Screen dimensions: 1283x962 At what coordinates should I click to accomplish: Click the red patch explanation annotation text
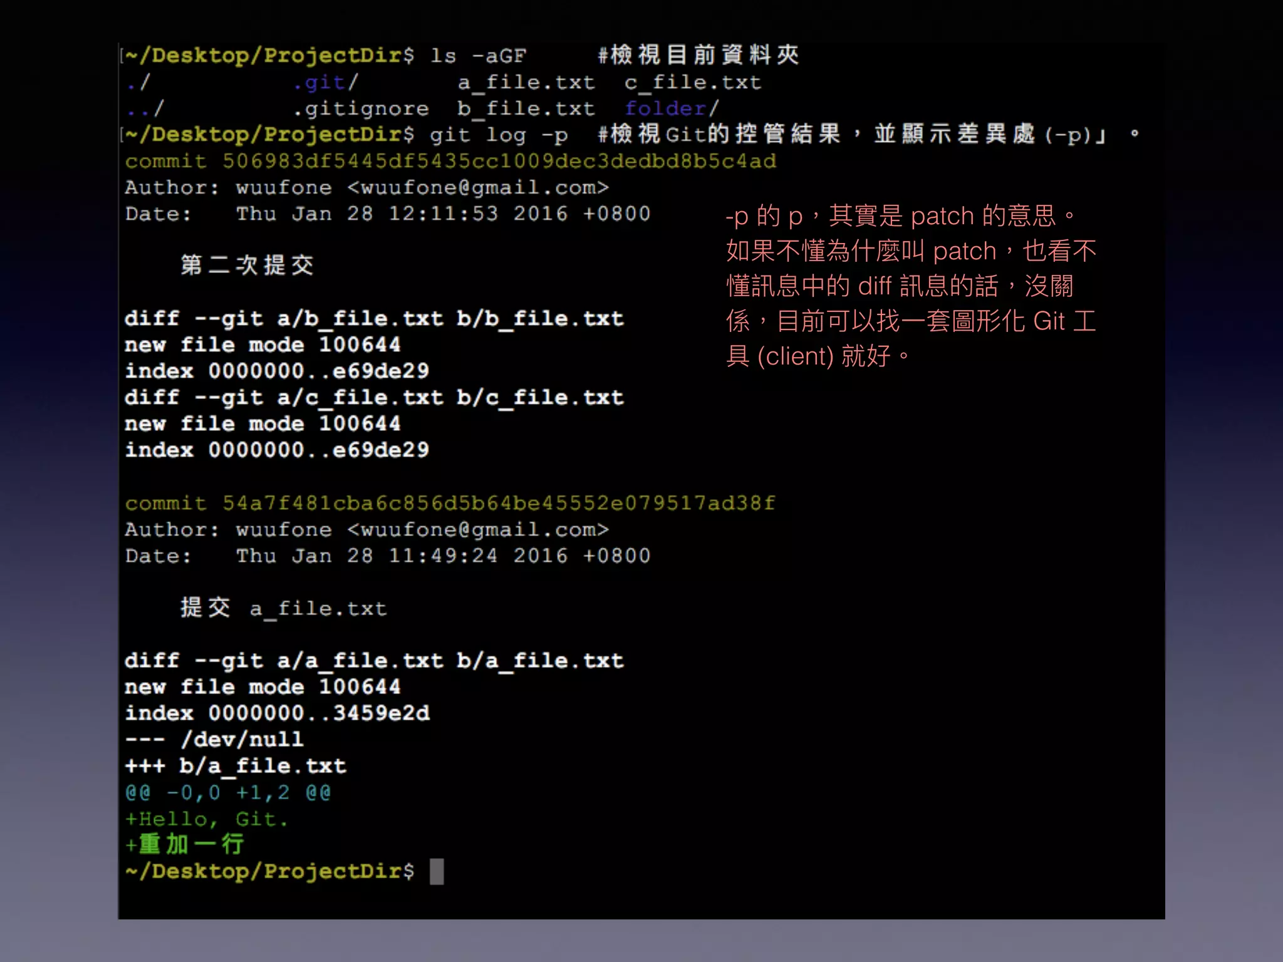(910, 286)
